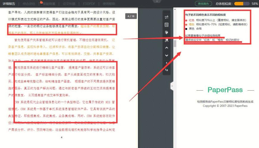Click the orange dot legend marker
Viewport: 259px width, 148px height.
pyautogui.click(x=186, y=25)
